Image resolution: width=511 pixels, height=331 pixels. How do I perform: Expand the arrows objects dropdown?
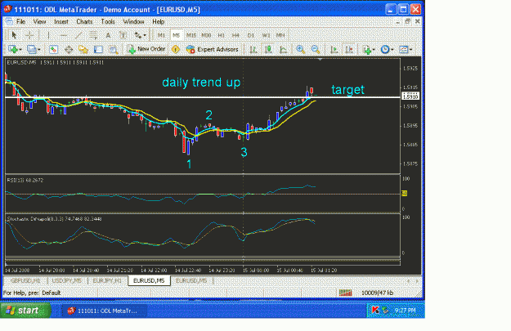[x=145, y=35]
